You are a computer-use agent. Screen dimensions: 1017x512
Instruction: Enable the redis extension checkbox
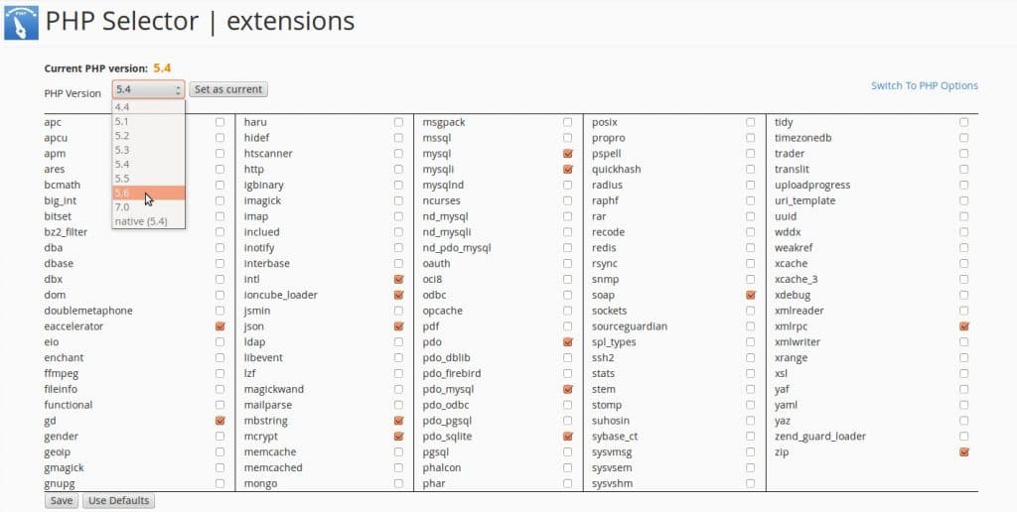tap(751, 248)
